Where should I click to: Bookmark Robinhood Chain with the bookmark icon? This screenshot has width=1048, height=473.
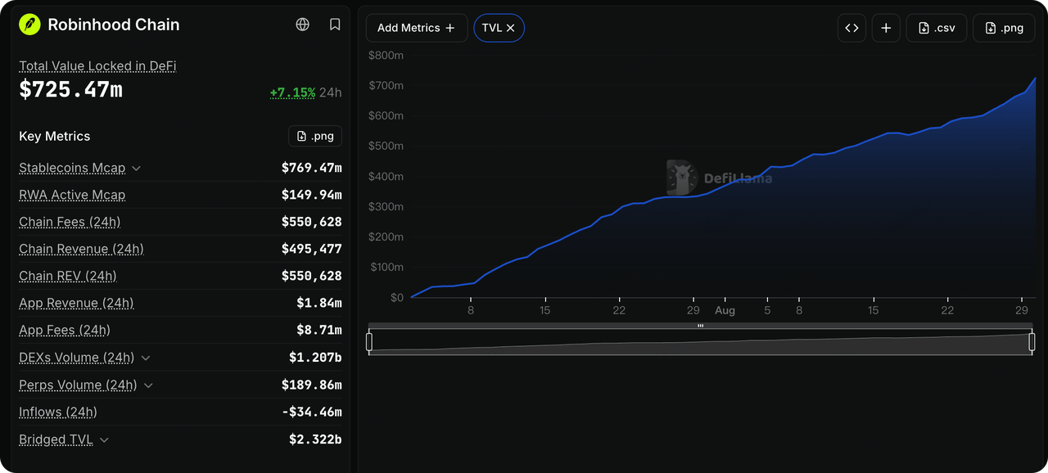(x=335, y=25)
